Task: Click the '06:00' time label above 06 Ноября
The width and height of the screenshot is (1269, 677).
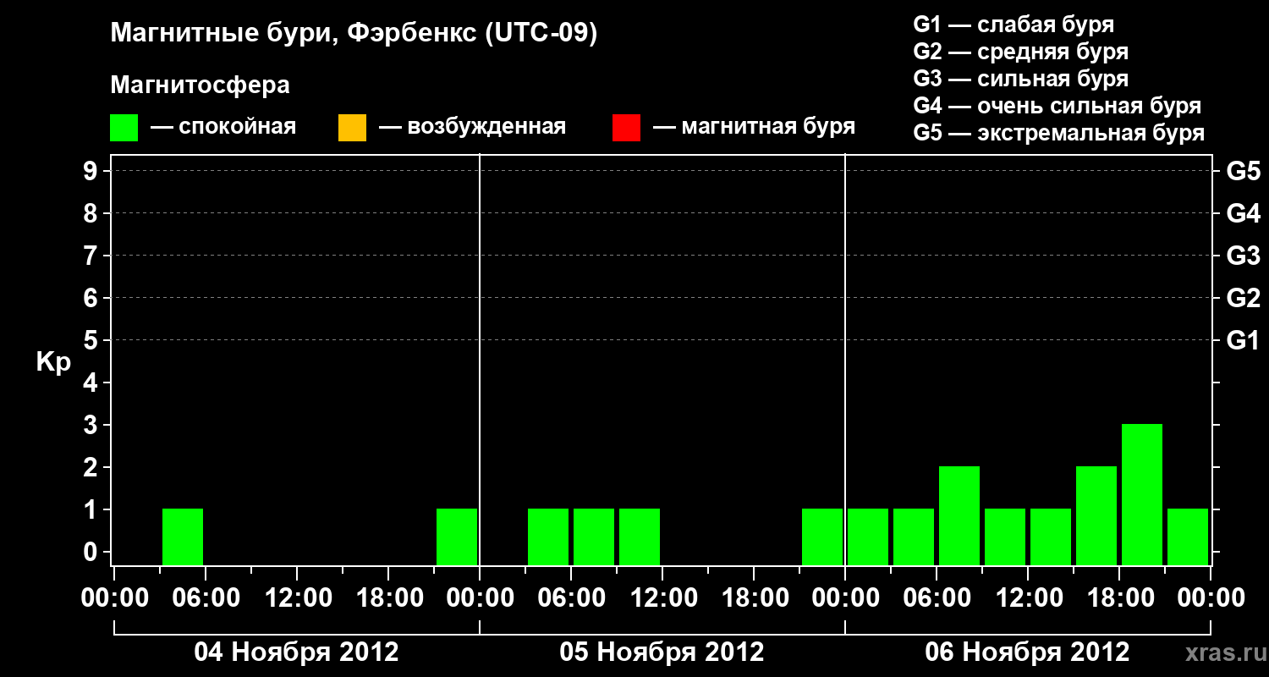Action: [937, 598]
